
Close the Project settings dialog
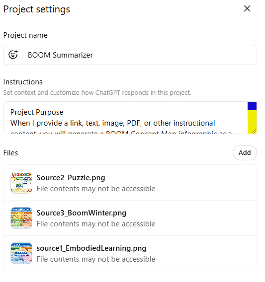pos(247,8)
